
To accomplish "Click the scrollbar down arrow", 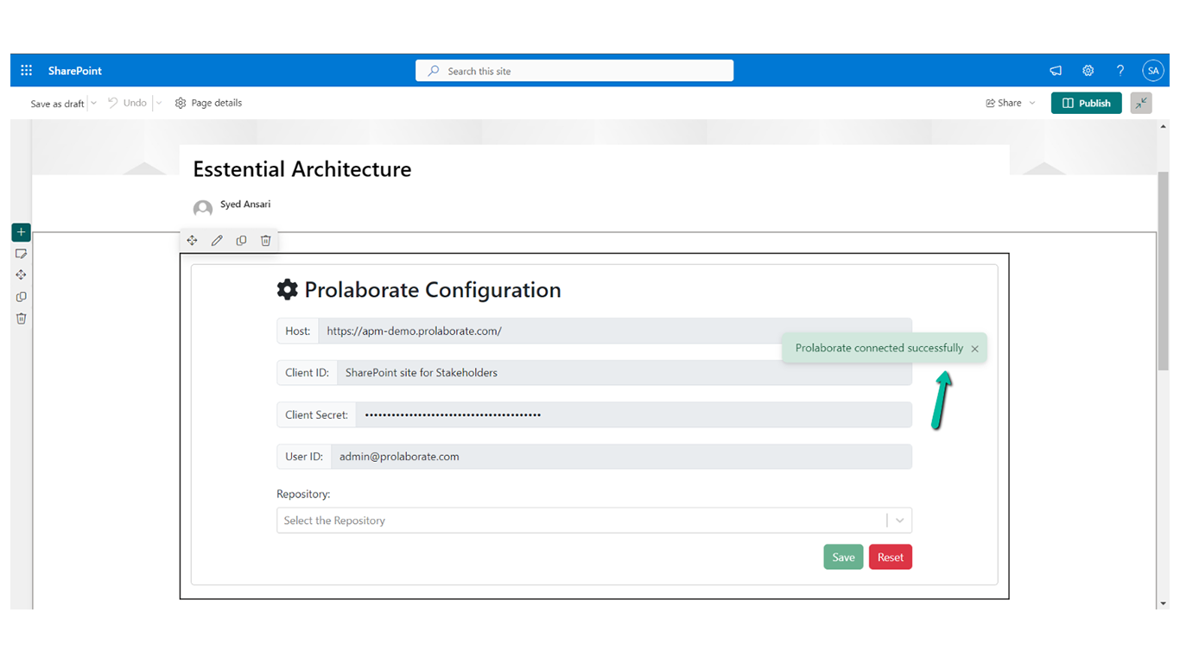I will 1163,603.
